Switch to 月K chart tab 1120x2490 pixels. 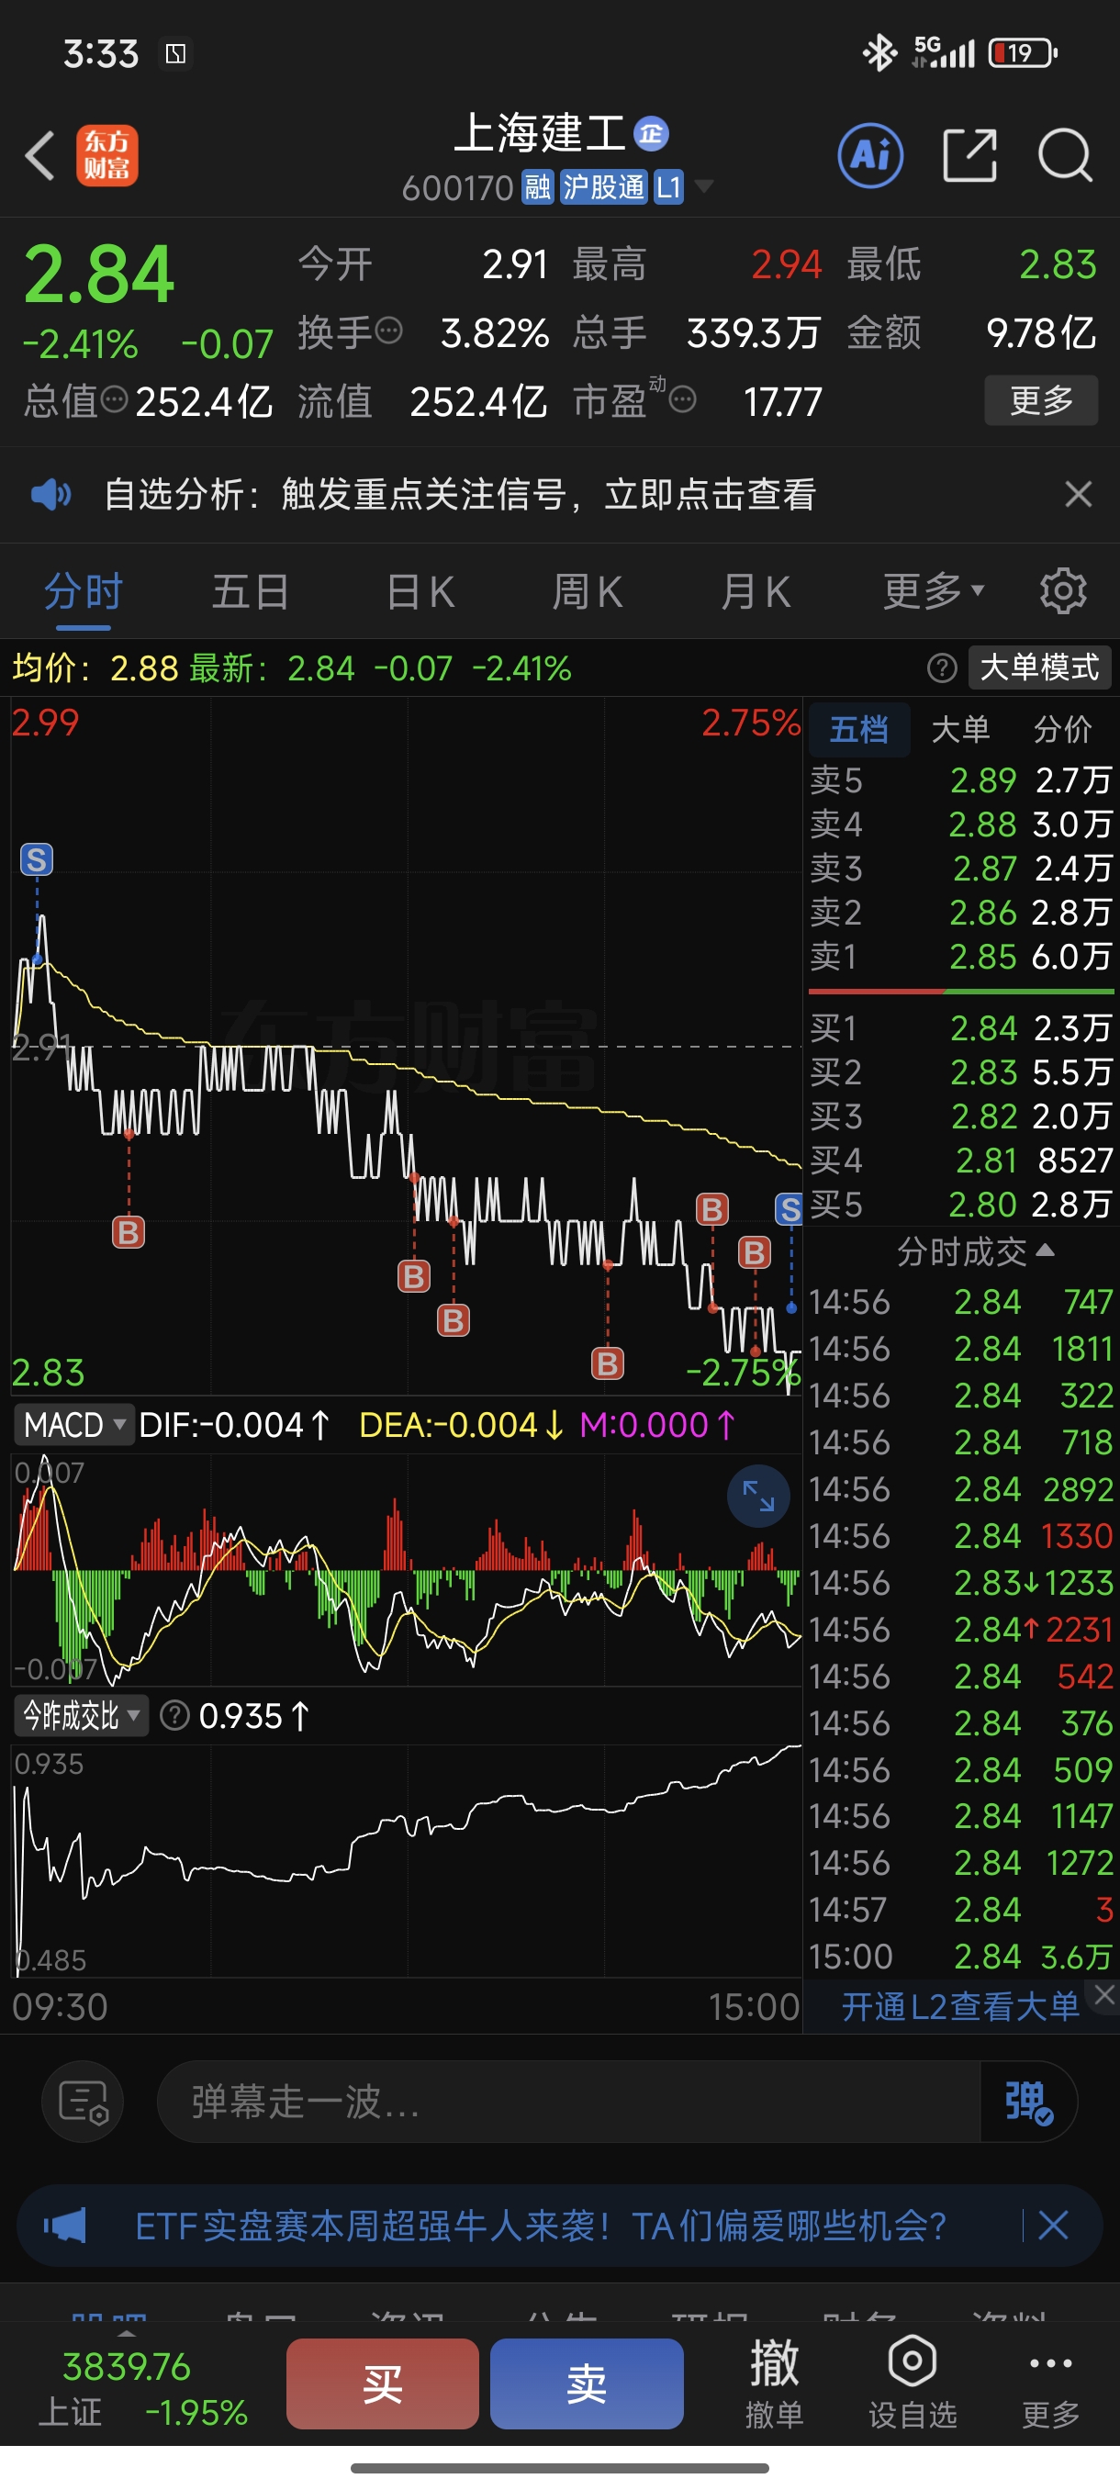point(756,590)
